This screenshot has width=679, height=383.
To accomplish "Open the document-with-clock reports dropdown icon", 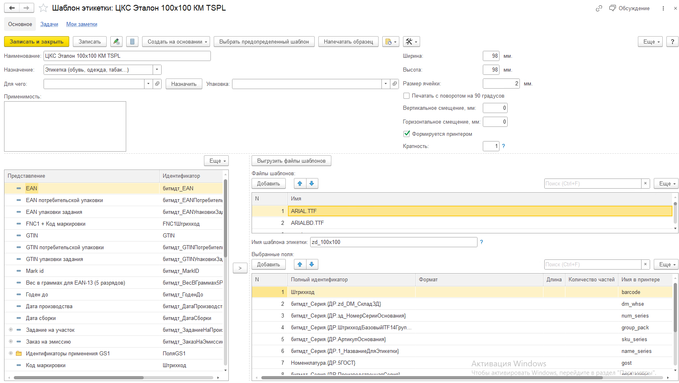I will tap(391, 41).
